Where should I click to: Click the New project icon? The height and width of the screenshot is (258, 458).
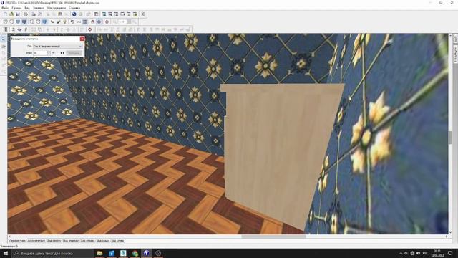[5, 14]
